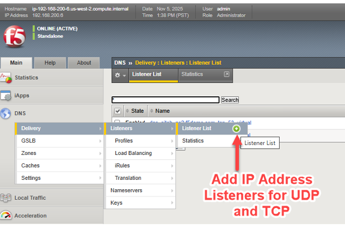Choose Listener List in flyout menu
Image resolution: width=345 pixels, height=228 pixels.
[x=197, y=128]
